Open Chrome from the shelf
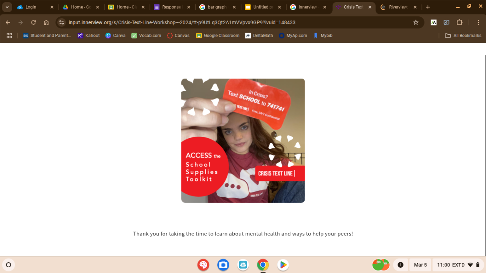This screenshot has height=273, width=486. [x=263, y=265]
